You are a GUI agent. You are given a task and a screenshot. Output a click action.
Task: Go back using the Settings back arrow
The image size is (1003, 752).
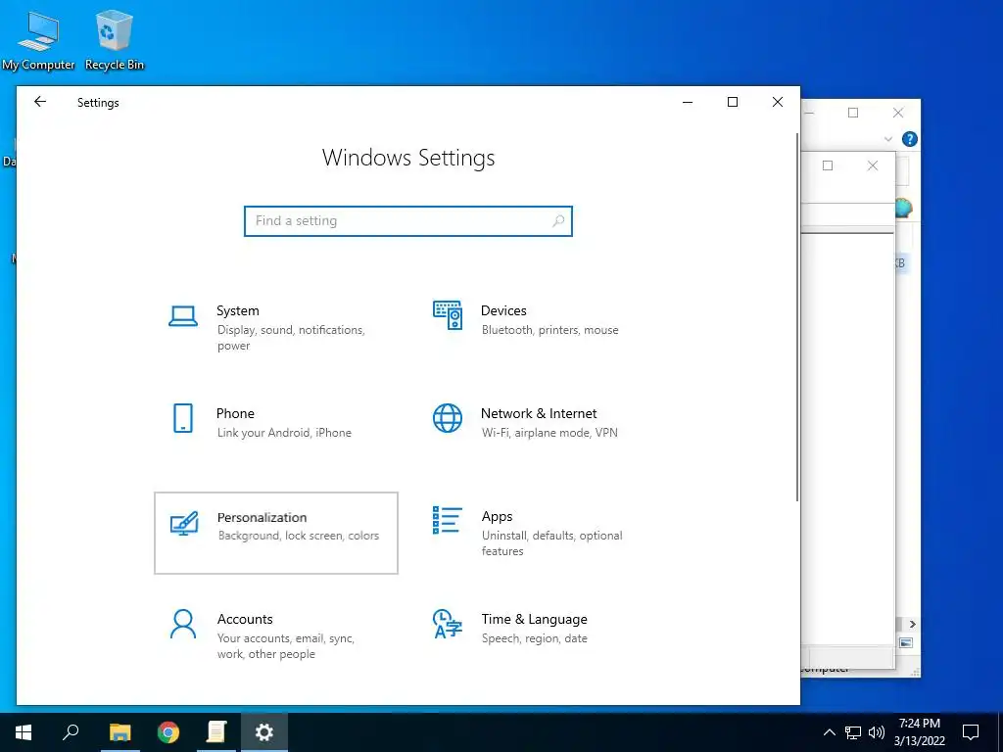40,102
